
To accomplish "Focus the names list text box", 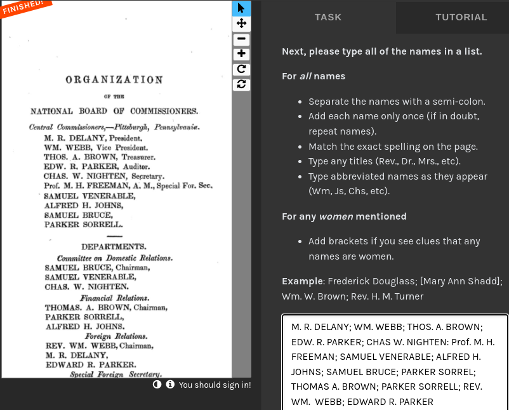I will [x=395, y=362].
